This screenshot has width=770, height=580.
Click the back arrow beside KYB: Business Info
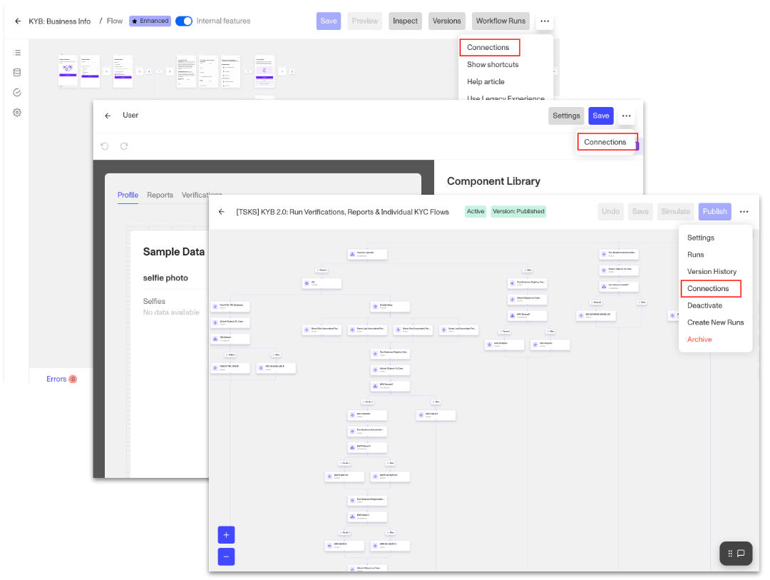click(18, 21)
